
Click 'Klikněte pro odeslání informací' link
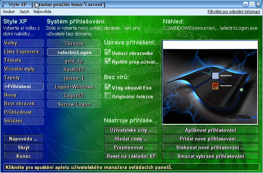coord(234,12)
